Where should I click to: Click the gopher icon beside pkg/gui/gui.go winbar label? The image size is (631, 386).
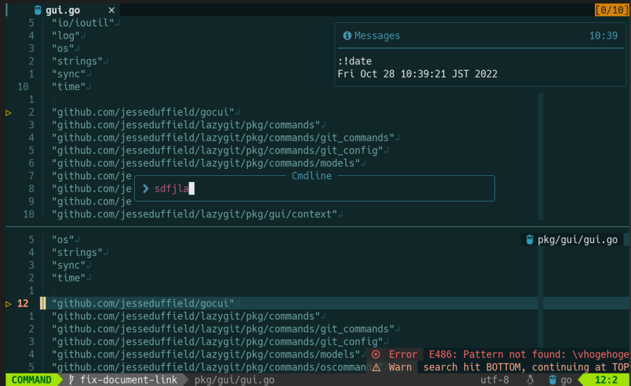click(528, 240)
